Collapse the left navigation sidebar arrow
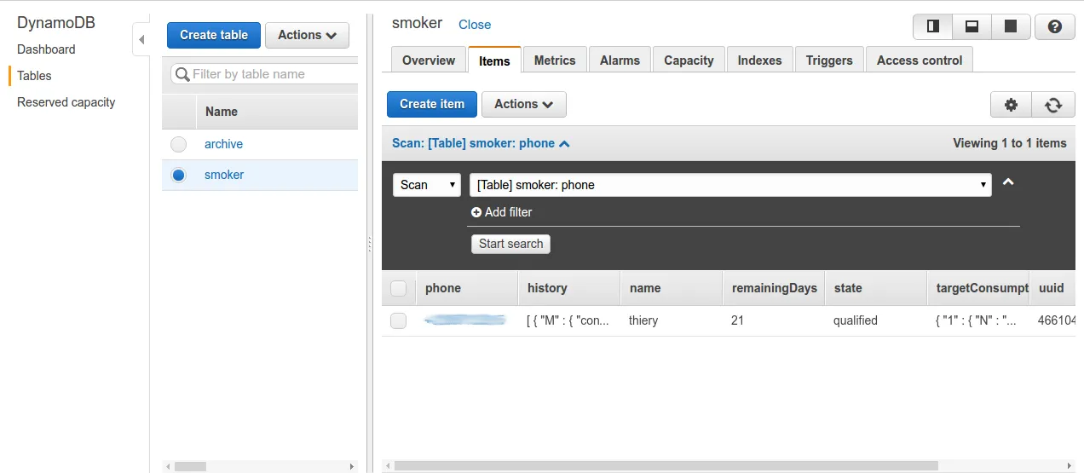Viewport: 1084px width, 473px height. coord(141,40)
